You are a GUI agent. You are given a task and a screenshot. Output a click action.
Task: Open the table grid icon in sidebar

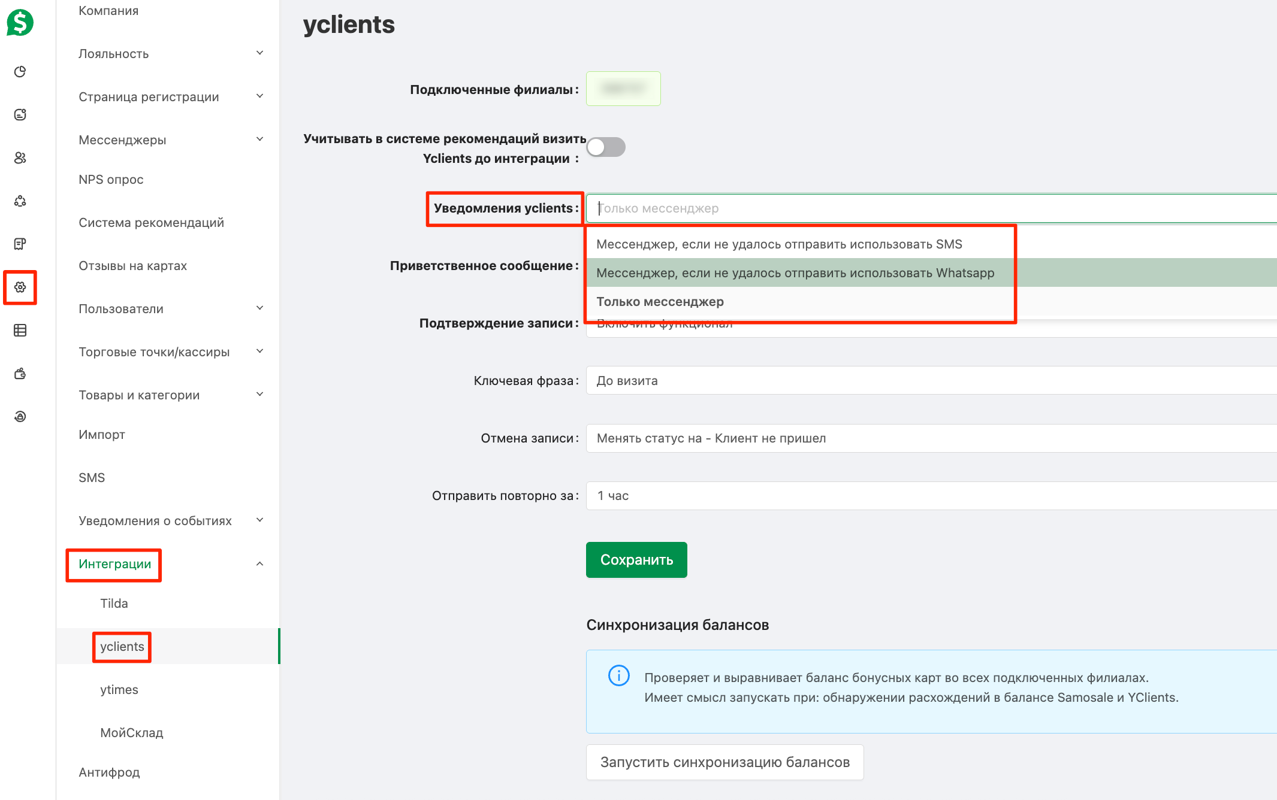click(20, 331)
